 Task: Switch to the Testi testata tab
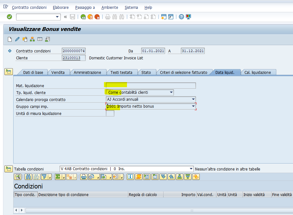[x=121, y=73]
